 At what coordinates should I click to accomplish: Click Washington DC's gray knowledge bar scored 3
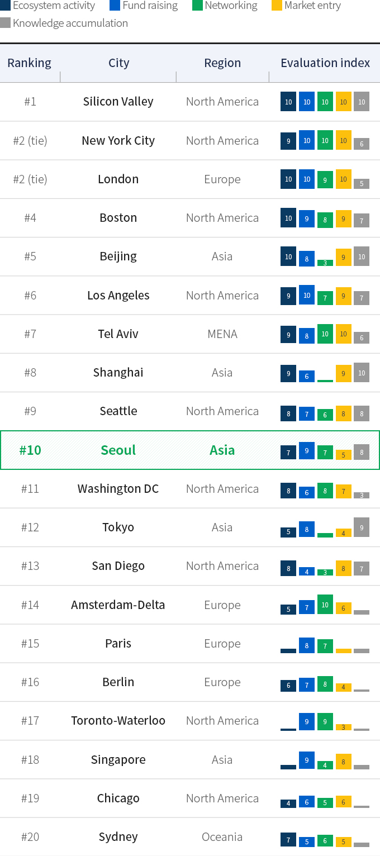362,495
